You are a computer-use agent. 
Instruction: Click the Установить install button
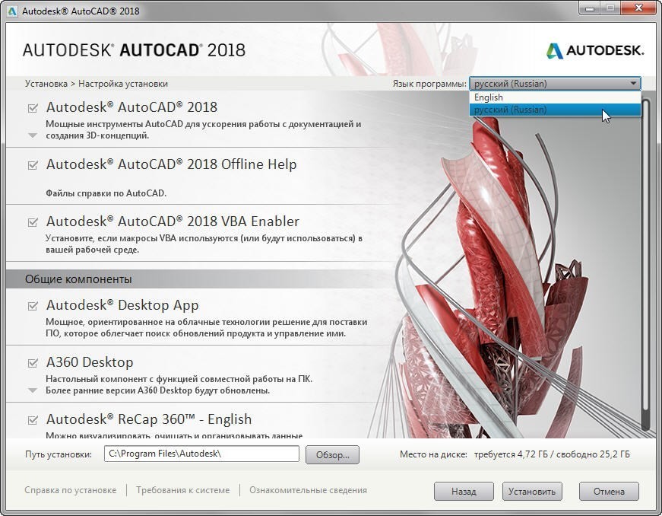[x=532, y=491]
